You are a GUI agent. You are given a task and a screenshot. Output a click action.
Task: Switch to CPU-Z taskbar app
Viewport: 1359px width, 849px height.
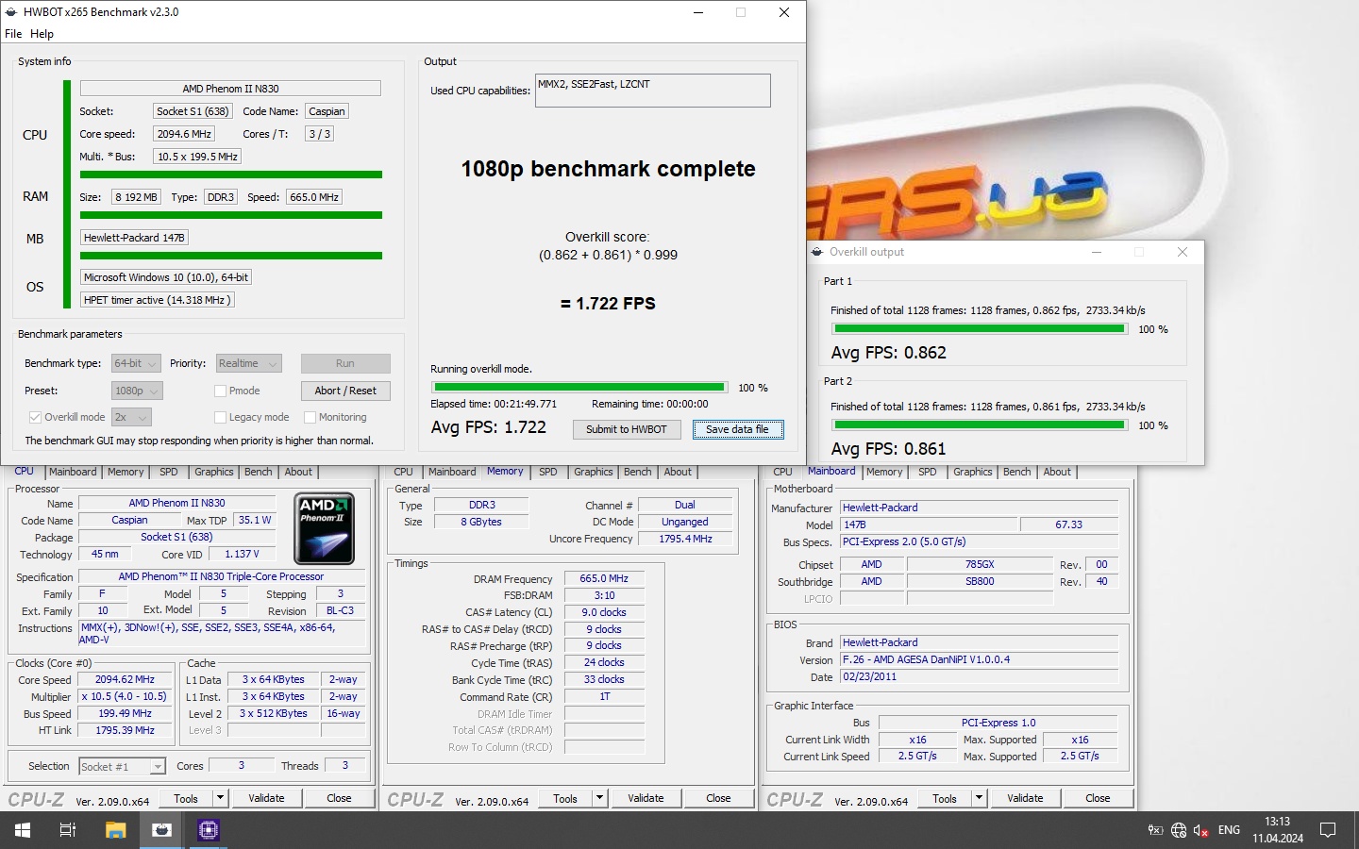[208, 830]
